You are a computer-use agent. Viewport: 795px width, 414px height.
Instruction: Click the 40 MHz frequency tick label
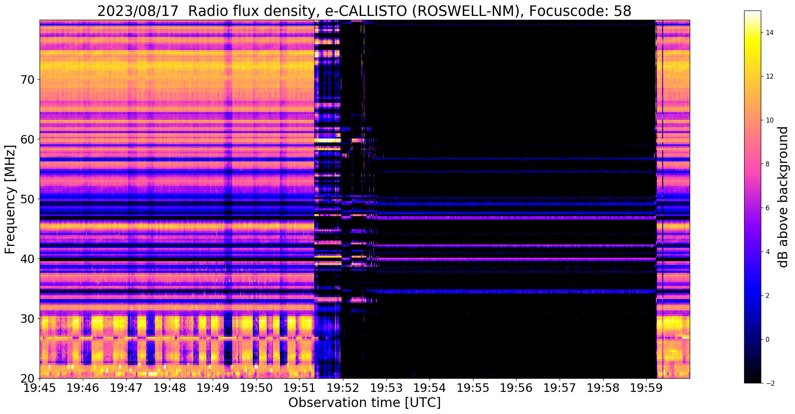pyautogui.click(x=28, y=259)
